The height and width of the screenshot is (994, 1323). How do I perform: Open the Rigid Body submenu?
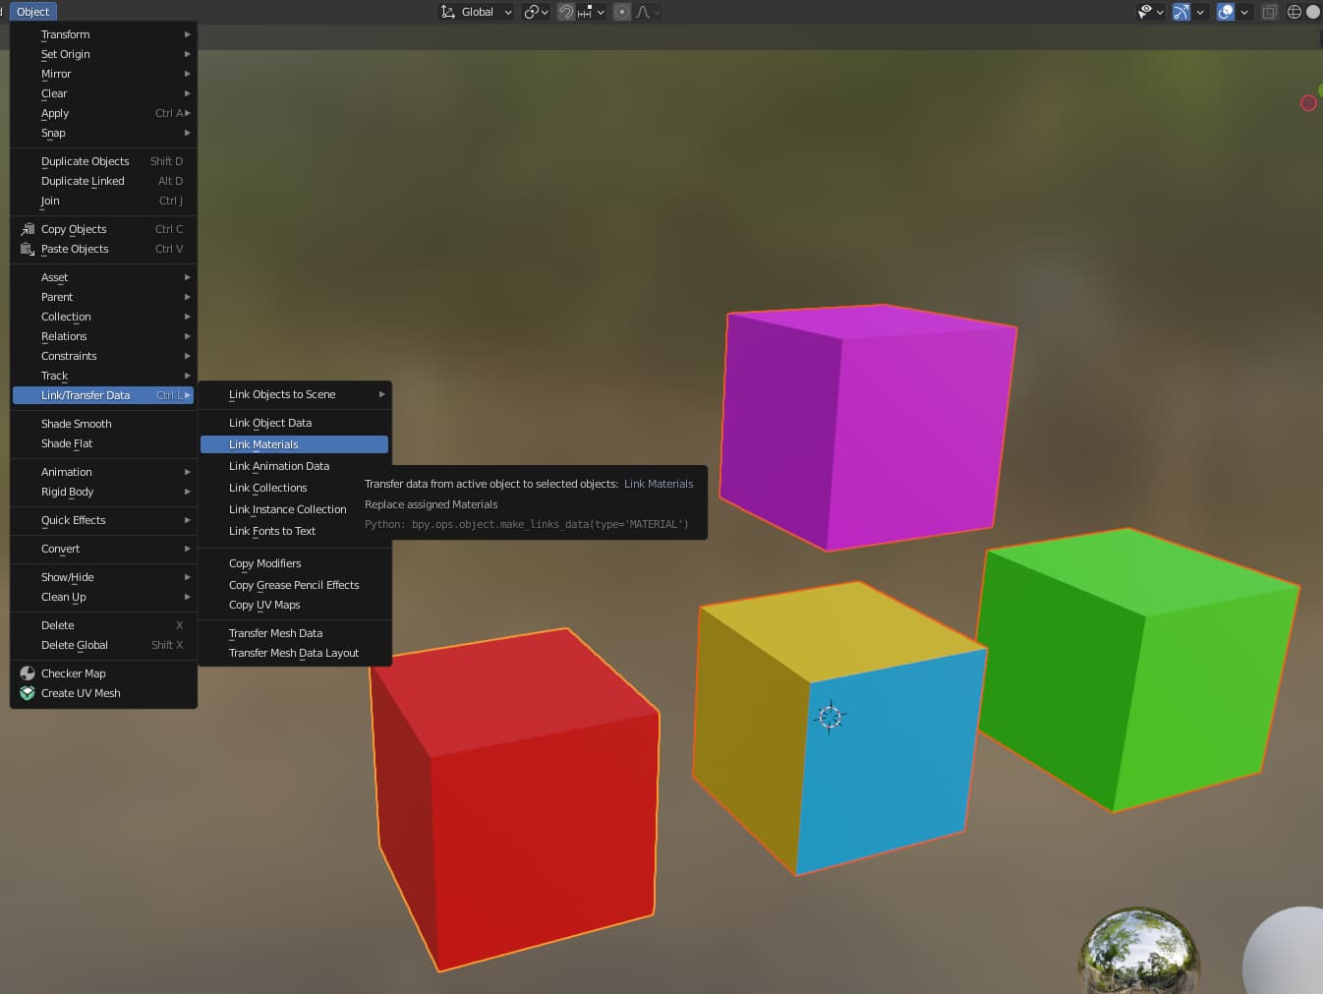pos(103,492)
